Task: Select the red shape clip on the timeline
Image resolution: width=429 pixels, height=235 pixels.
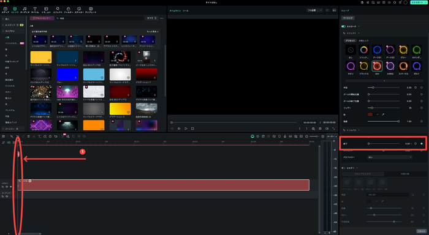Action: (x=164, y=185)
